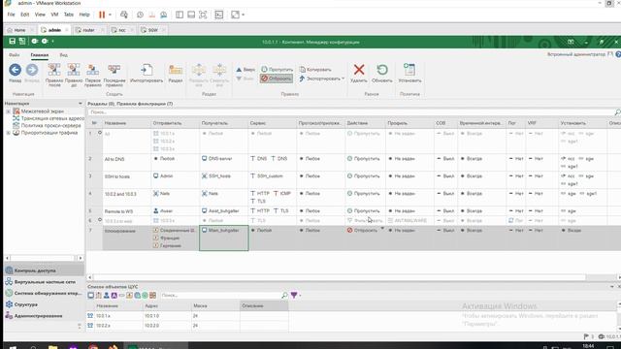Screen dimensions: 621x349
Task: Click the Правило до ribbon icon
Action: point(74,70)
